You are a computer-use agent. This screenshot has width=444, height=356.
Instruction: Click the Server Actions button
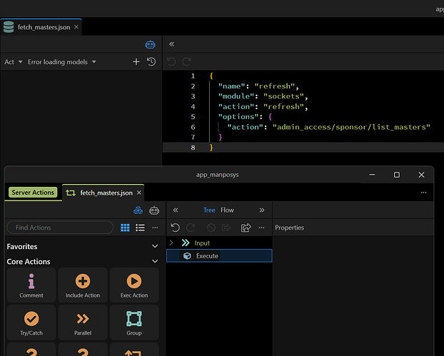pos(33,193)
